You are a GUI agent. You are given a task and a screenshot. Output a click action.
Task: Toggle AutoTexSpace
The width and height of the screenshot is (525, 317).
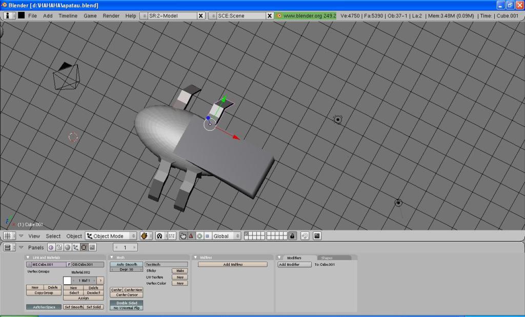44,307
